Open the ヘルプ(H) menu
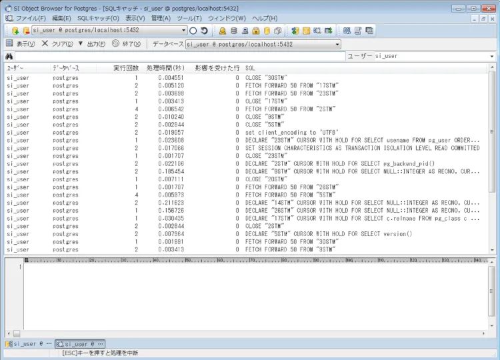Image resolution: width=500 pixels, height=360 pixels. [265, 18]
